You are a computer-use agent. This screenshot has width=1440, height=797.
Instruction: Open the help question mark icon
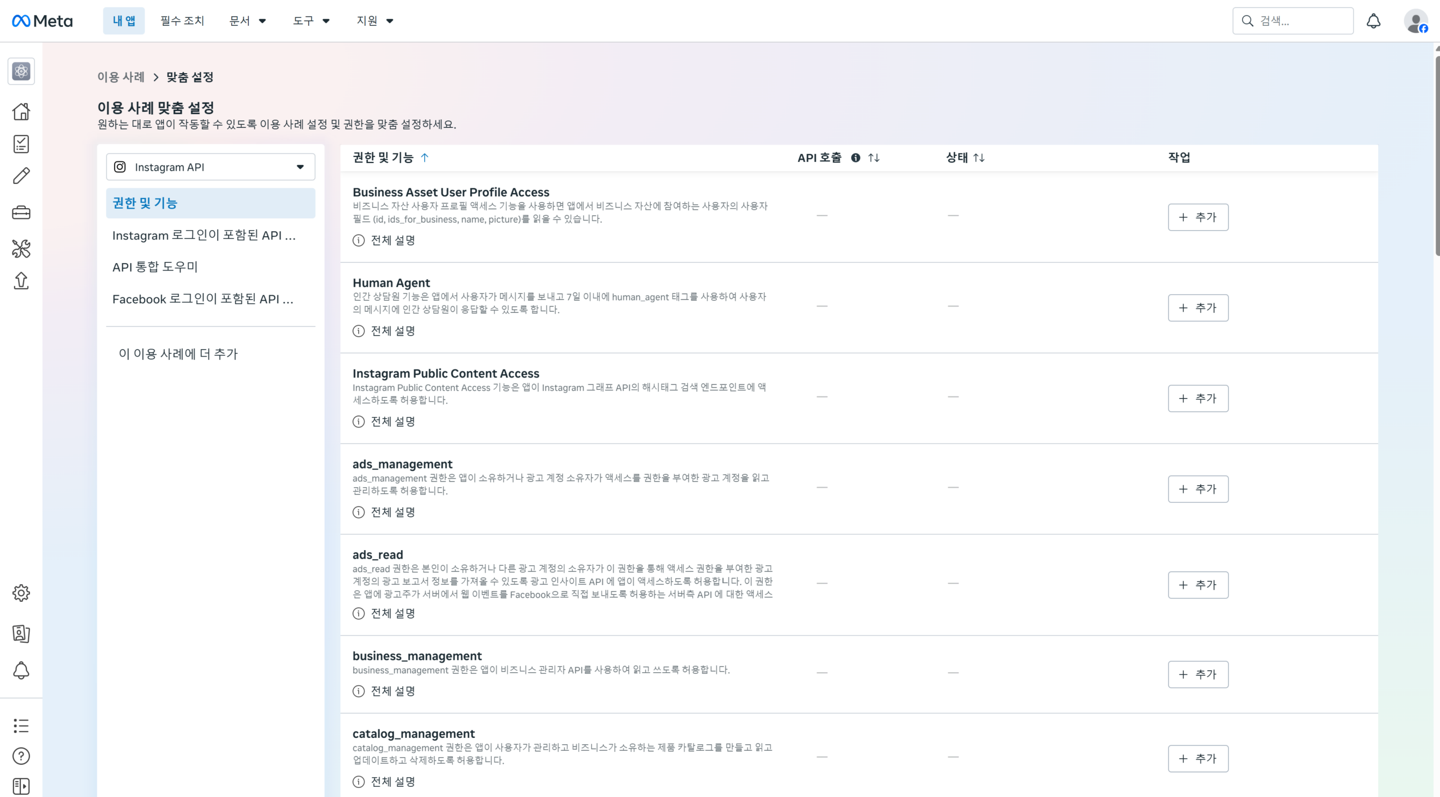click(21, 756)
